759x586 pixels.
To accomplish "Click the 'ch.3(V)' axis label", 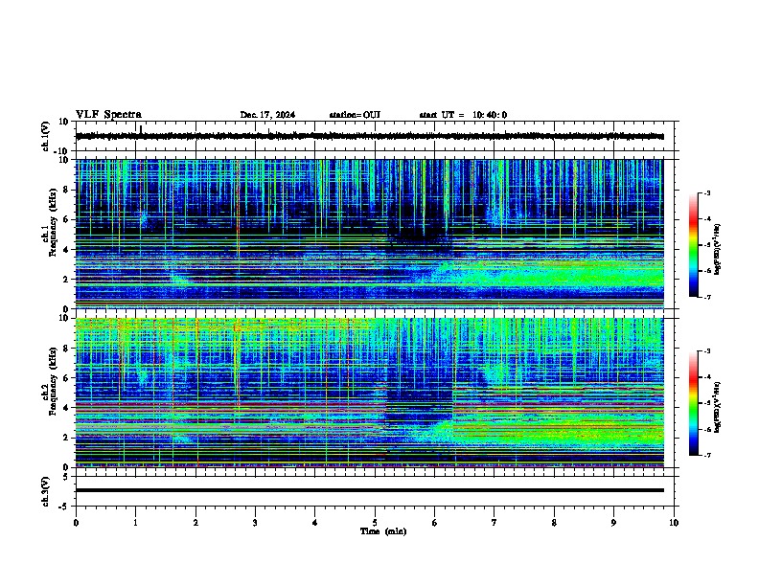I will click(46, 491).
